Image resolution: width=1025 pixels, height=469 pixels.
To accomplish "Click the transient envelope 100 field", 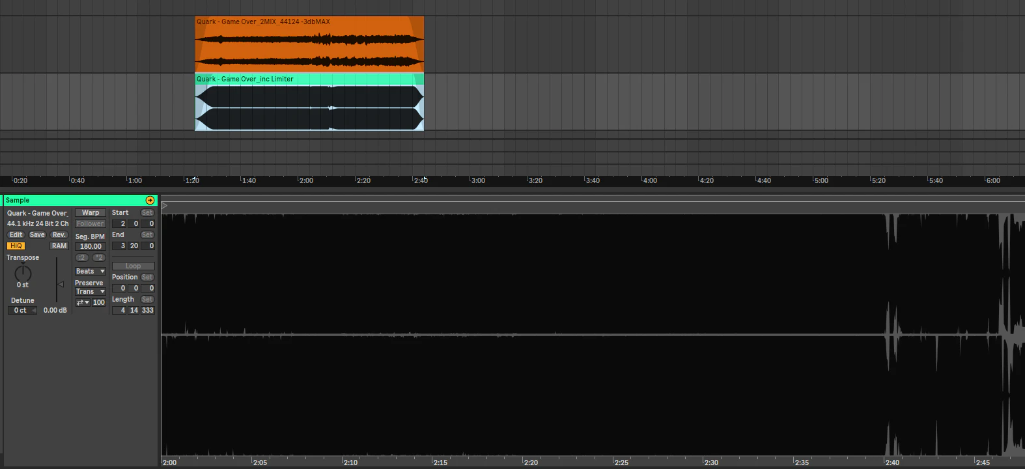I will [99, 302].
